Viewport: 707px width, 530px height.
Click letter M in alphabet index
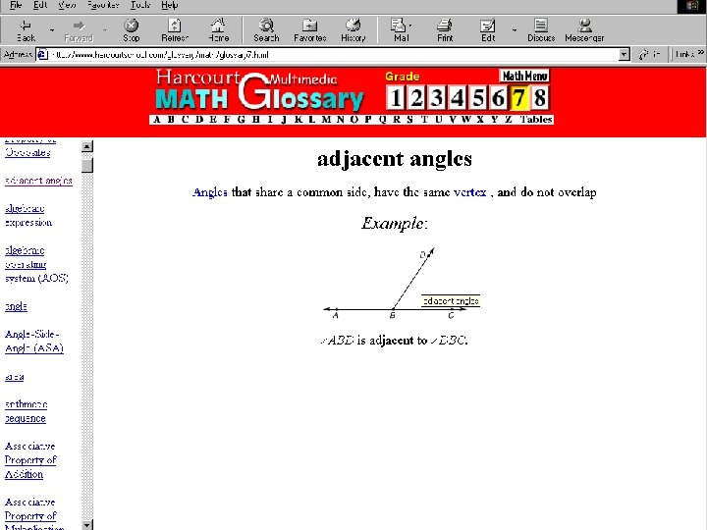click(x=326, y=120)
